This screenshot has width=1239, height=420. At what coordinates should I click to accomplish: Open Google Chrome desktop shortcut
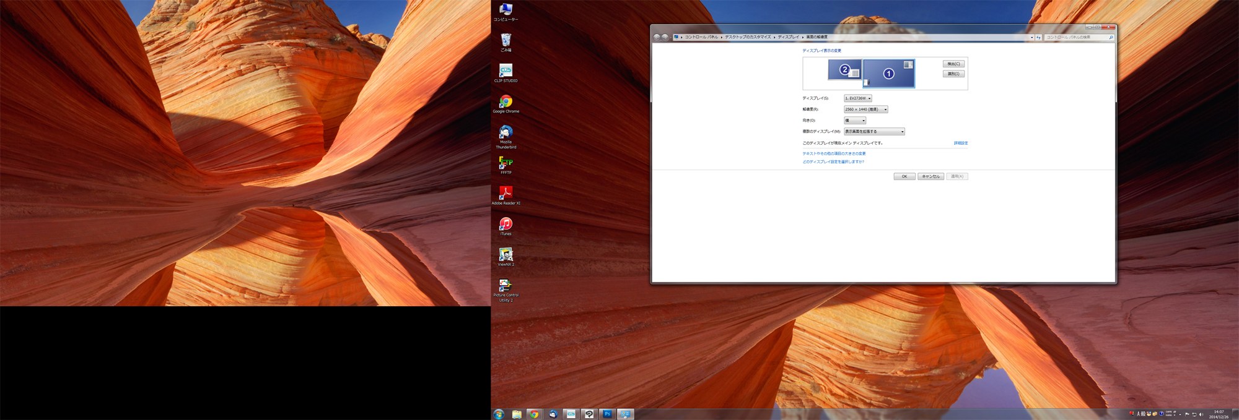[506, 102]
